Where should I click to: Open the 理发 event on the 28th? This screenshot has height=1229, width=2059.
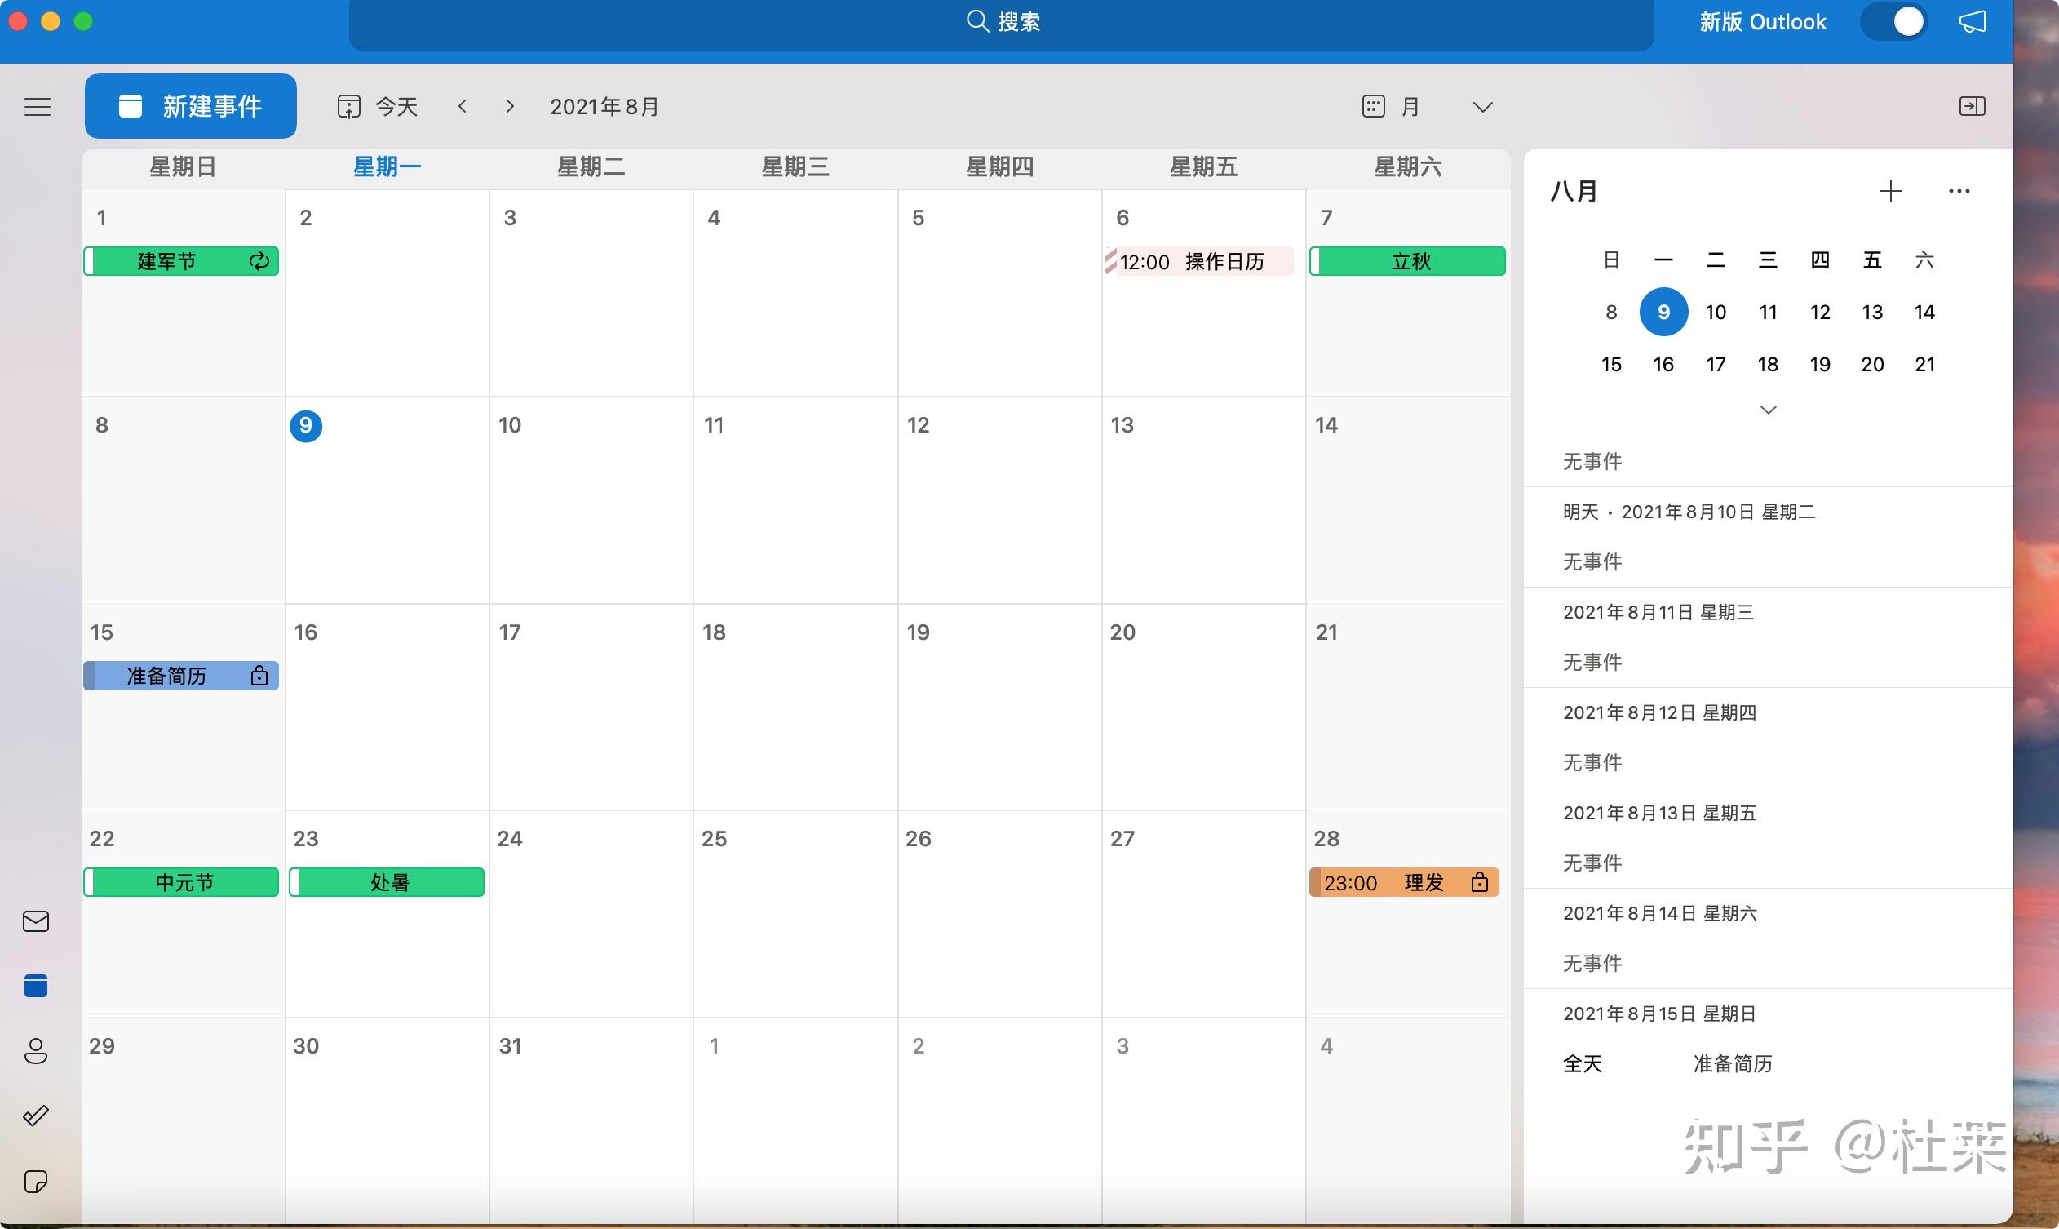[1402, 882]
